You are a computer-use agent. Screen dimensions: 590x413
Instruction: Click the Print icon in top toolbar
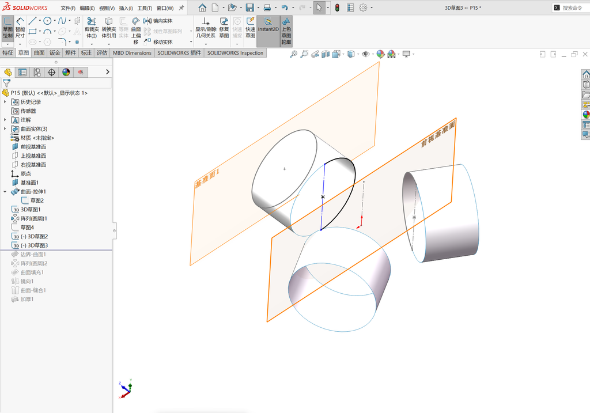point(267,7)
